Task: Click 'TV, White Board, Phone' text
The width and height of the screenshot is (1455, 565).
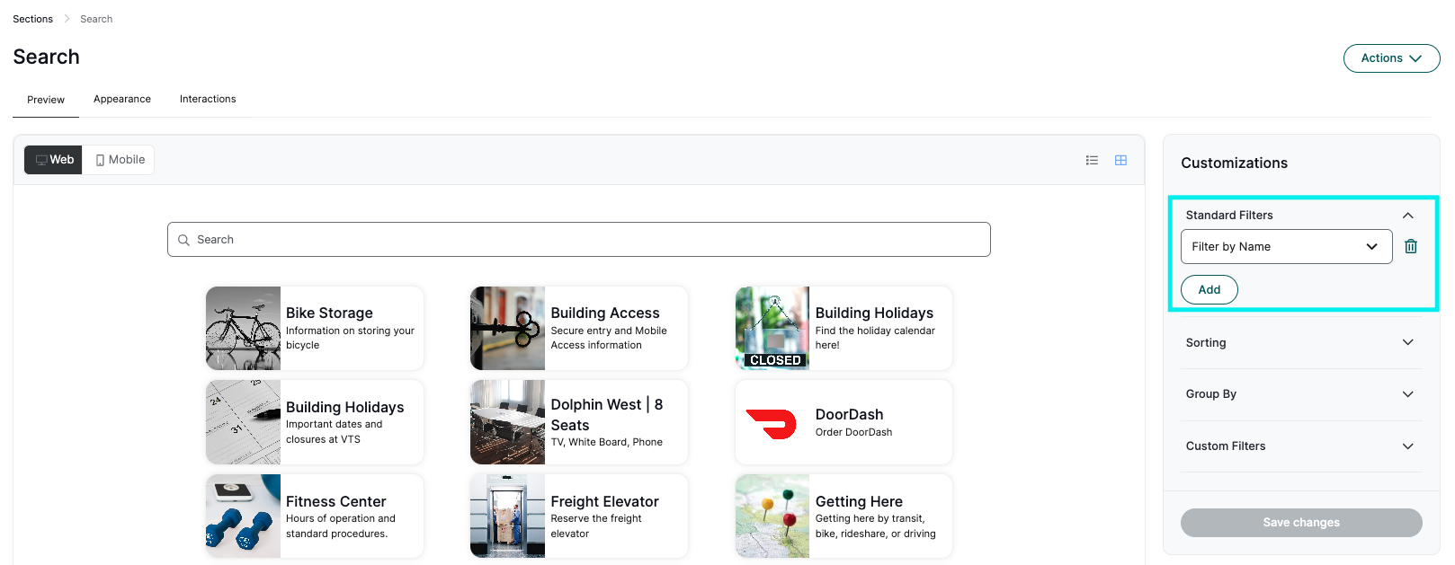Action: click(x=606, y=442)
